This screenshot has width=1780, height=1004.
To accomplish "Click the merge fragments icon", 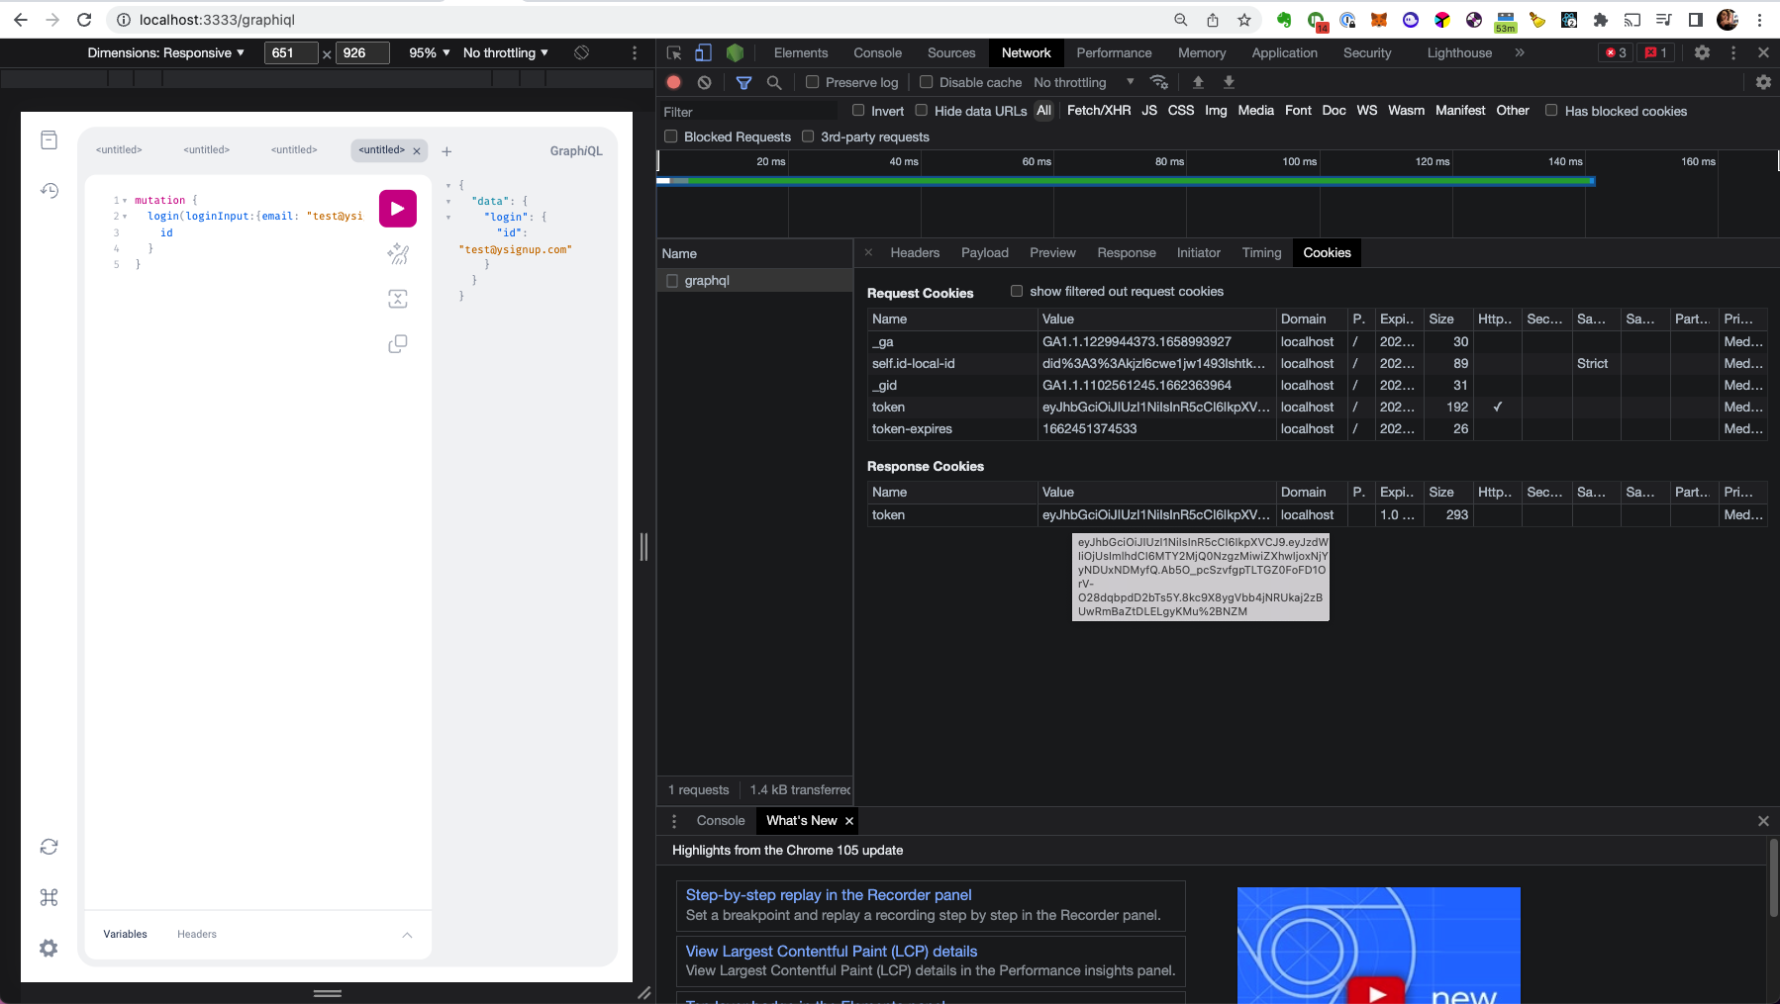I will click(397, 299).
